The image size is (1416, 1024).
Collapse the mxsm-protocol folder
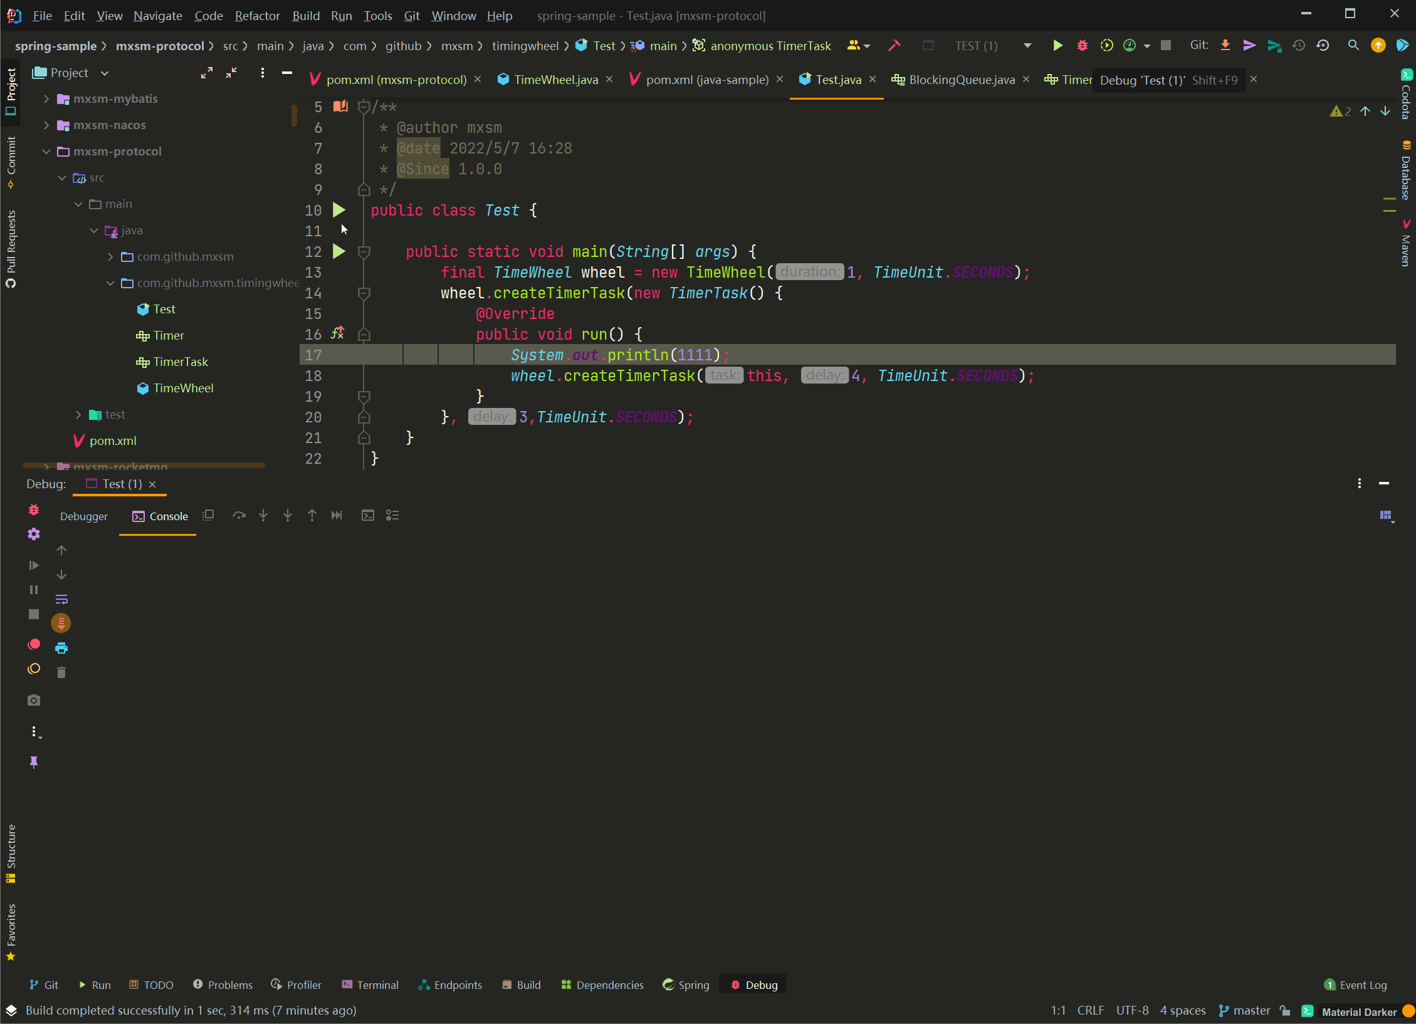(x=46, y=151)
